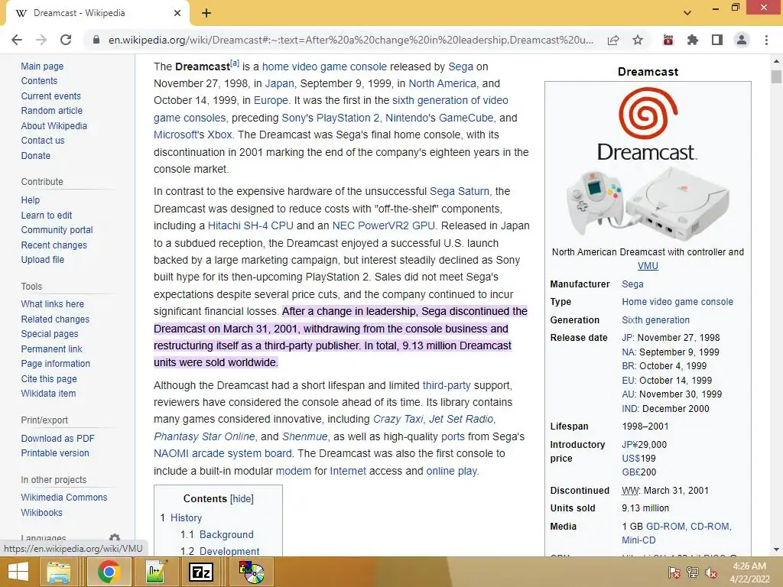The width and height of the screenshot is (783, 587).
Task: Open Main page in the sidebar
Action: coord(42,66)
